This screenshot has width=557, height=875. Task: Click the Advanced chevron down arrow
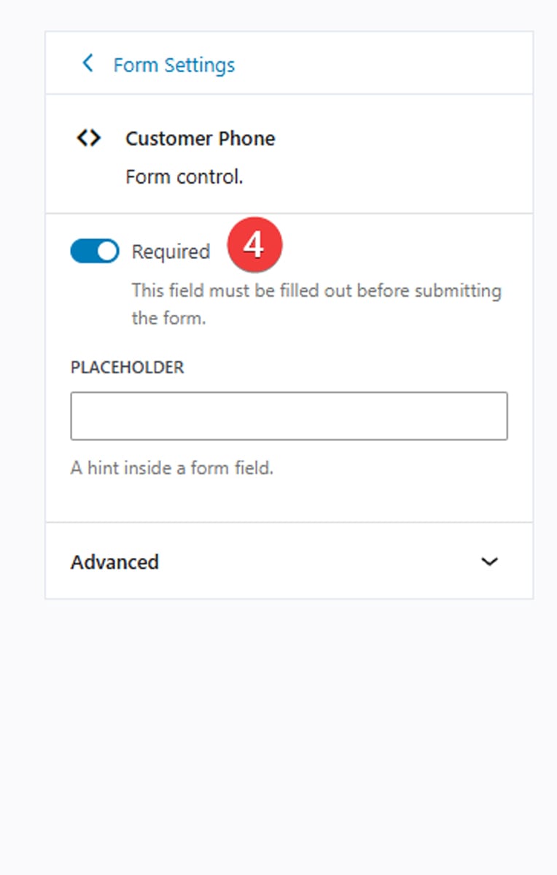(489, 561)
